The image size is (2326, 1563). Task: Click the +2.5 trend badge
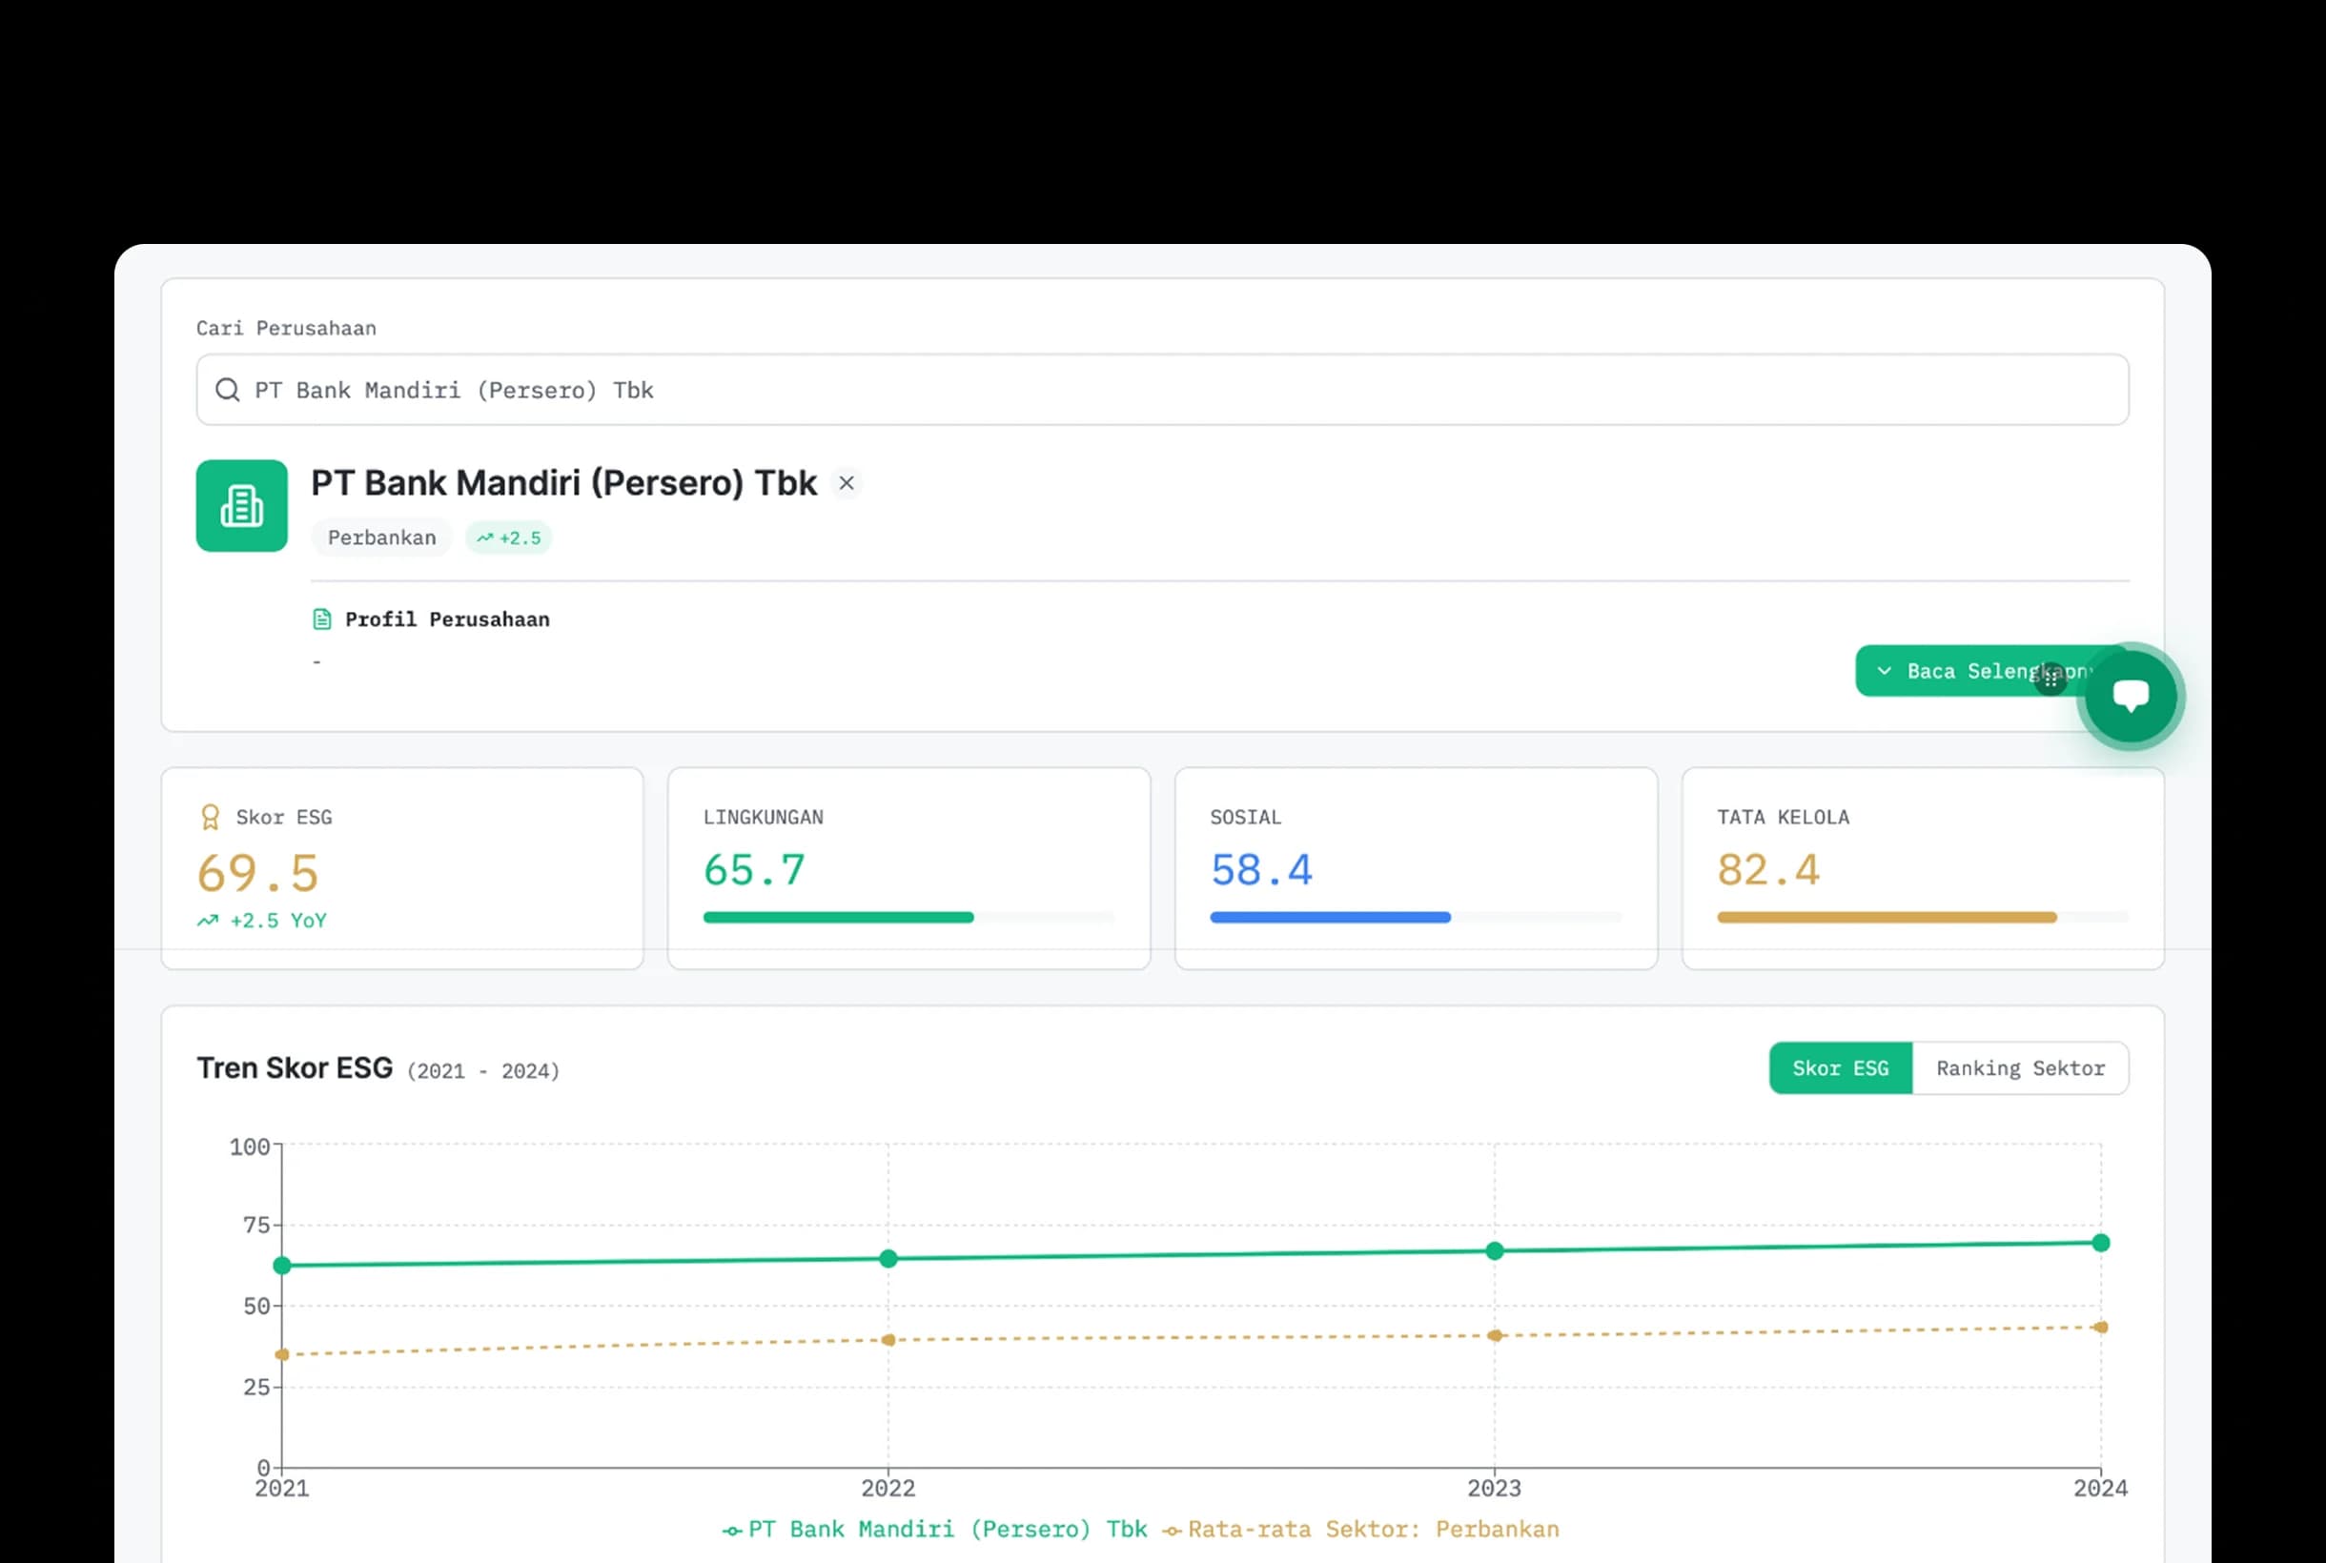click(508, 538)
